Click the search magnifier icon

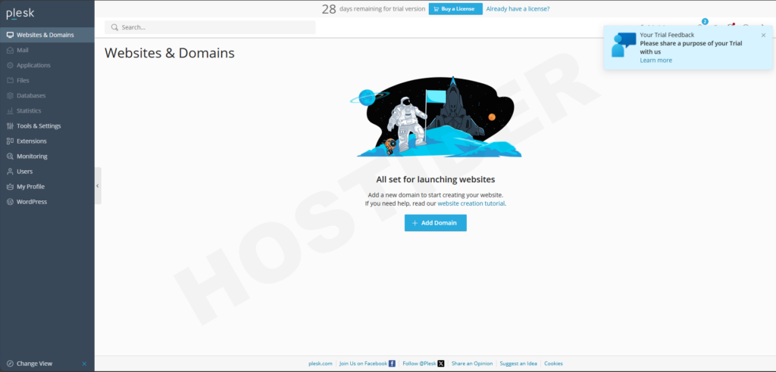[x=114, y=27]
